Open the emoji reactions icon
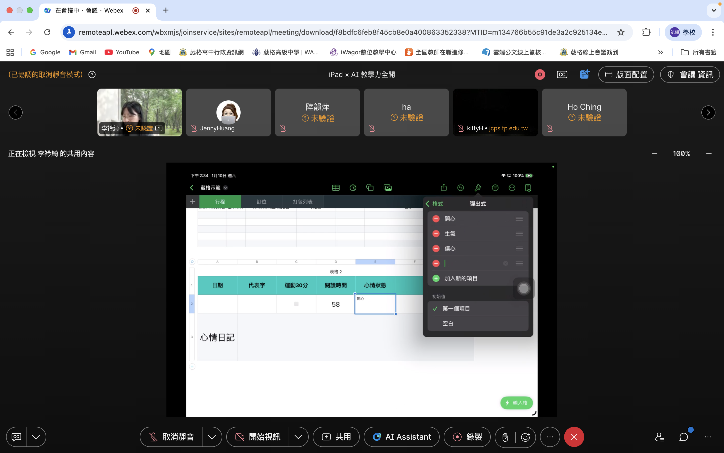The image size is (724, 453). [x=525, y=437]
